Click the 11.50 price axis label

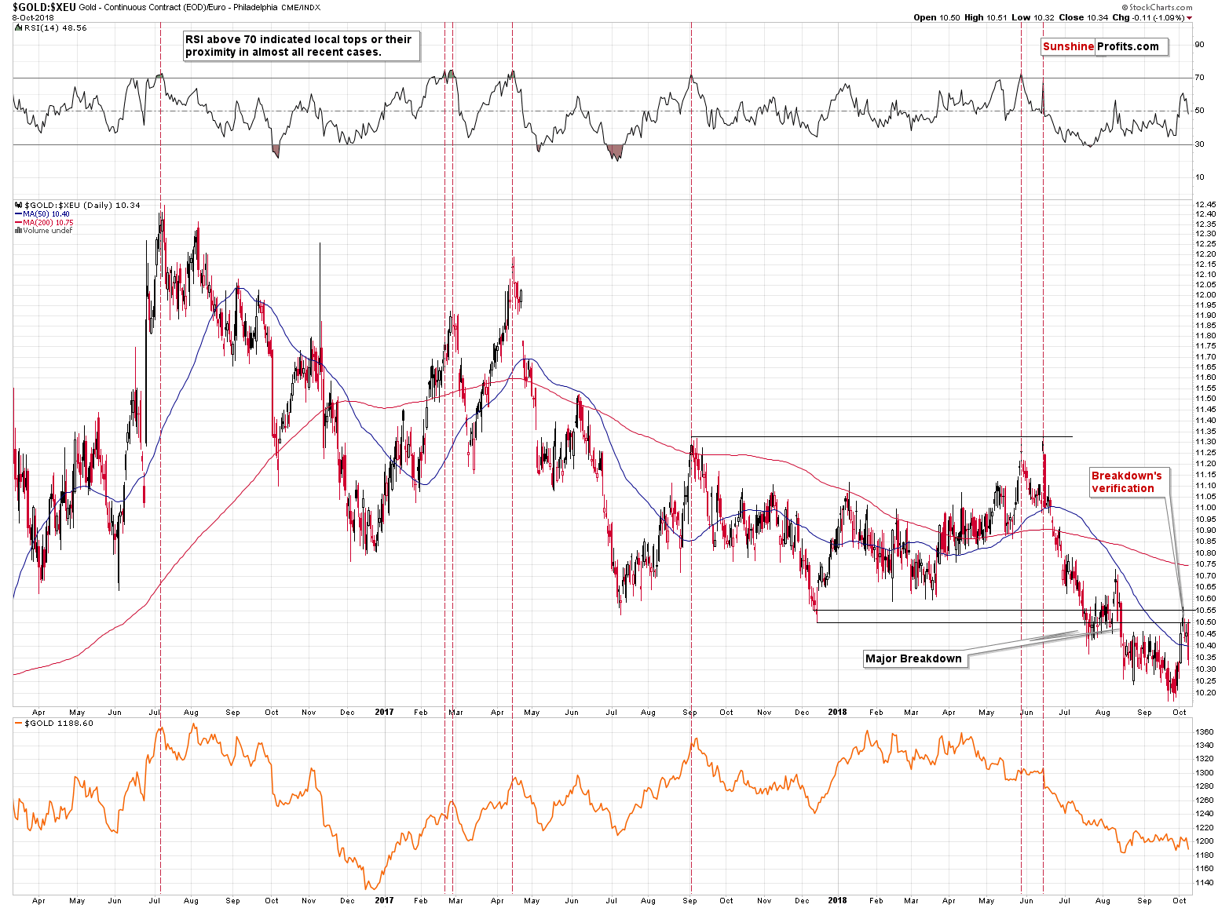point(1205,399)
